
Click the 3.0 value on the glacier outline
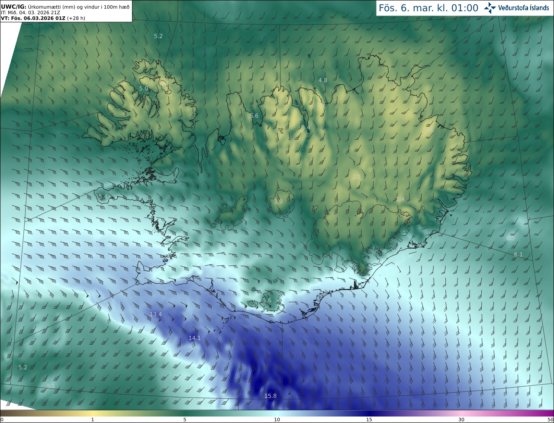(x=278, y=201)
